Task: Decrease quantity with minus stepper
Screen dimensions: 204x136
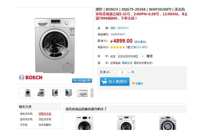Action: coord(115,72)
